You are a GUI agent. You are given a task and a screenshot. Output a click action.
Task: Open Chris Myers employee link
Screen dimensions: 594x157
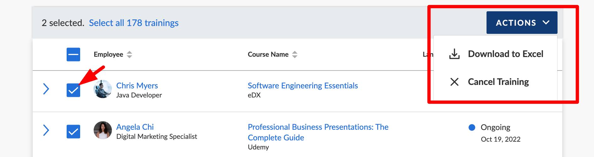(x=137, y=86)
